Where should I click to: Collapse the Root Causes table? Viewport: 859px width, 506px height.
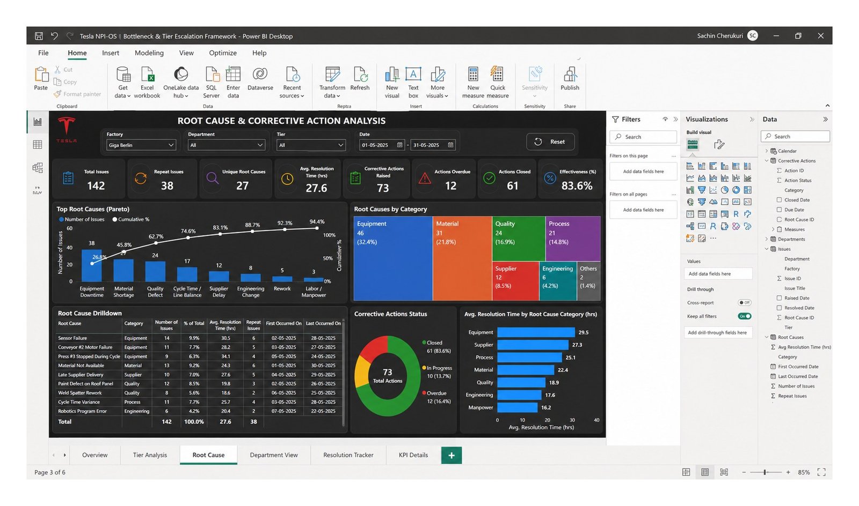767,337
